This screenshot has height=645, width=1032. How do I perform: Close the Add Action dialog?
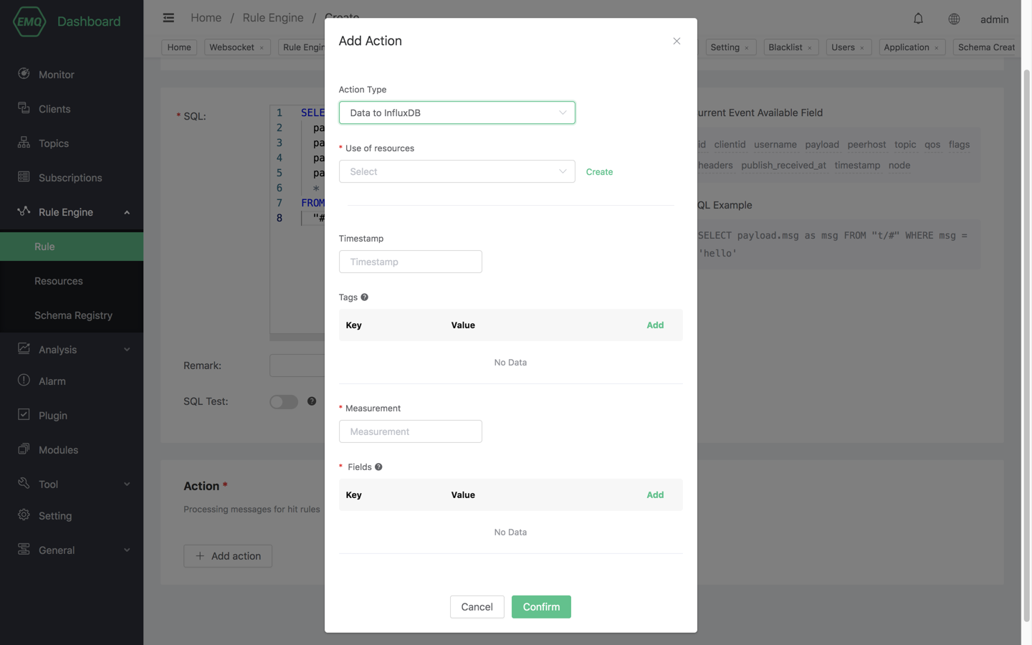pyautogui.click(x=677, y=41)
